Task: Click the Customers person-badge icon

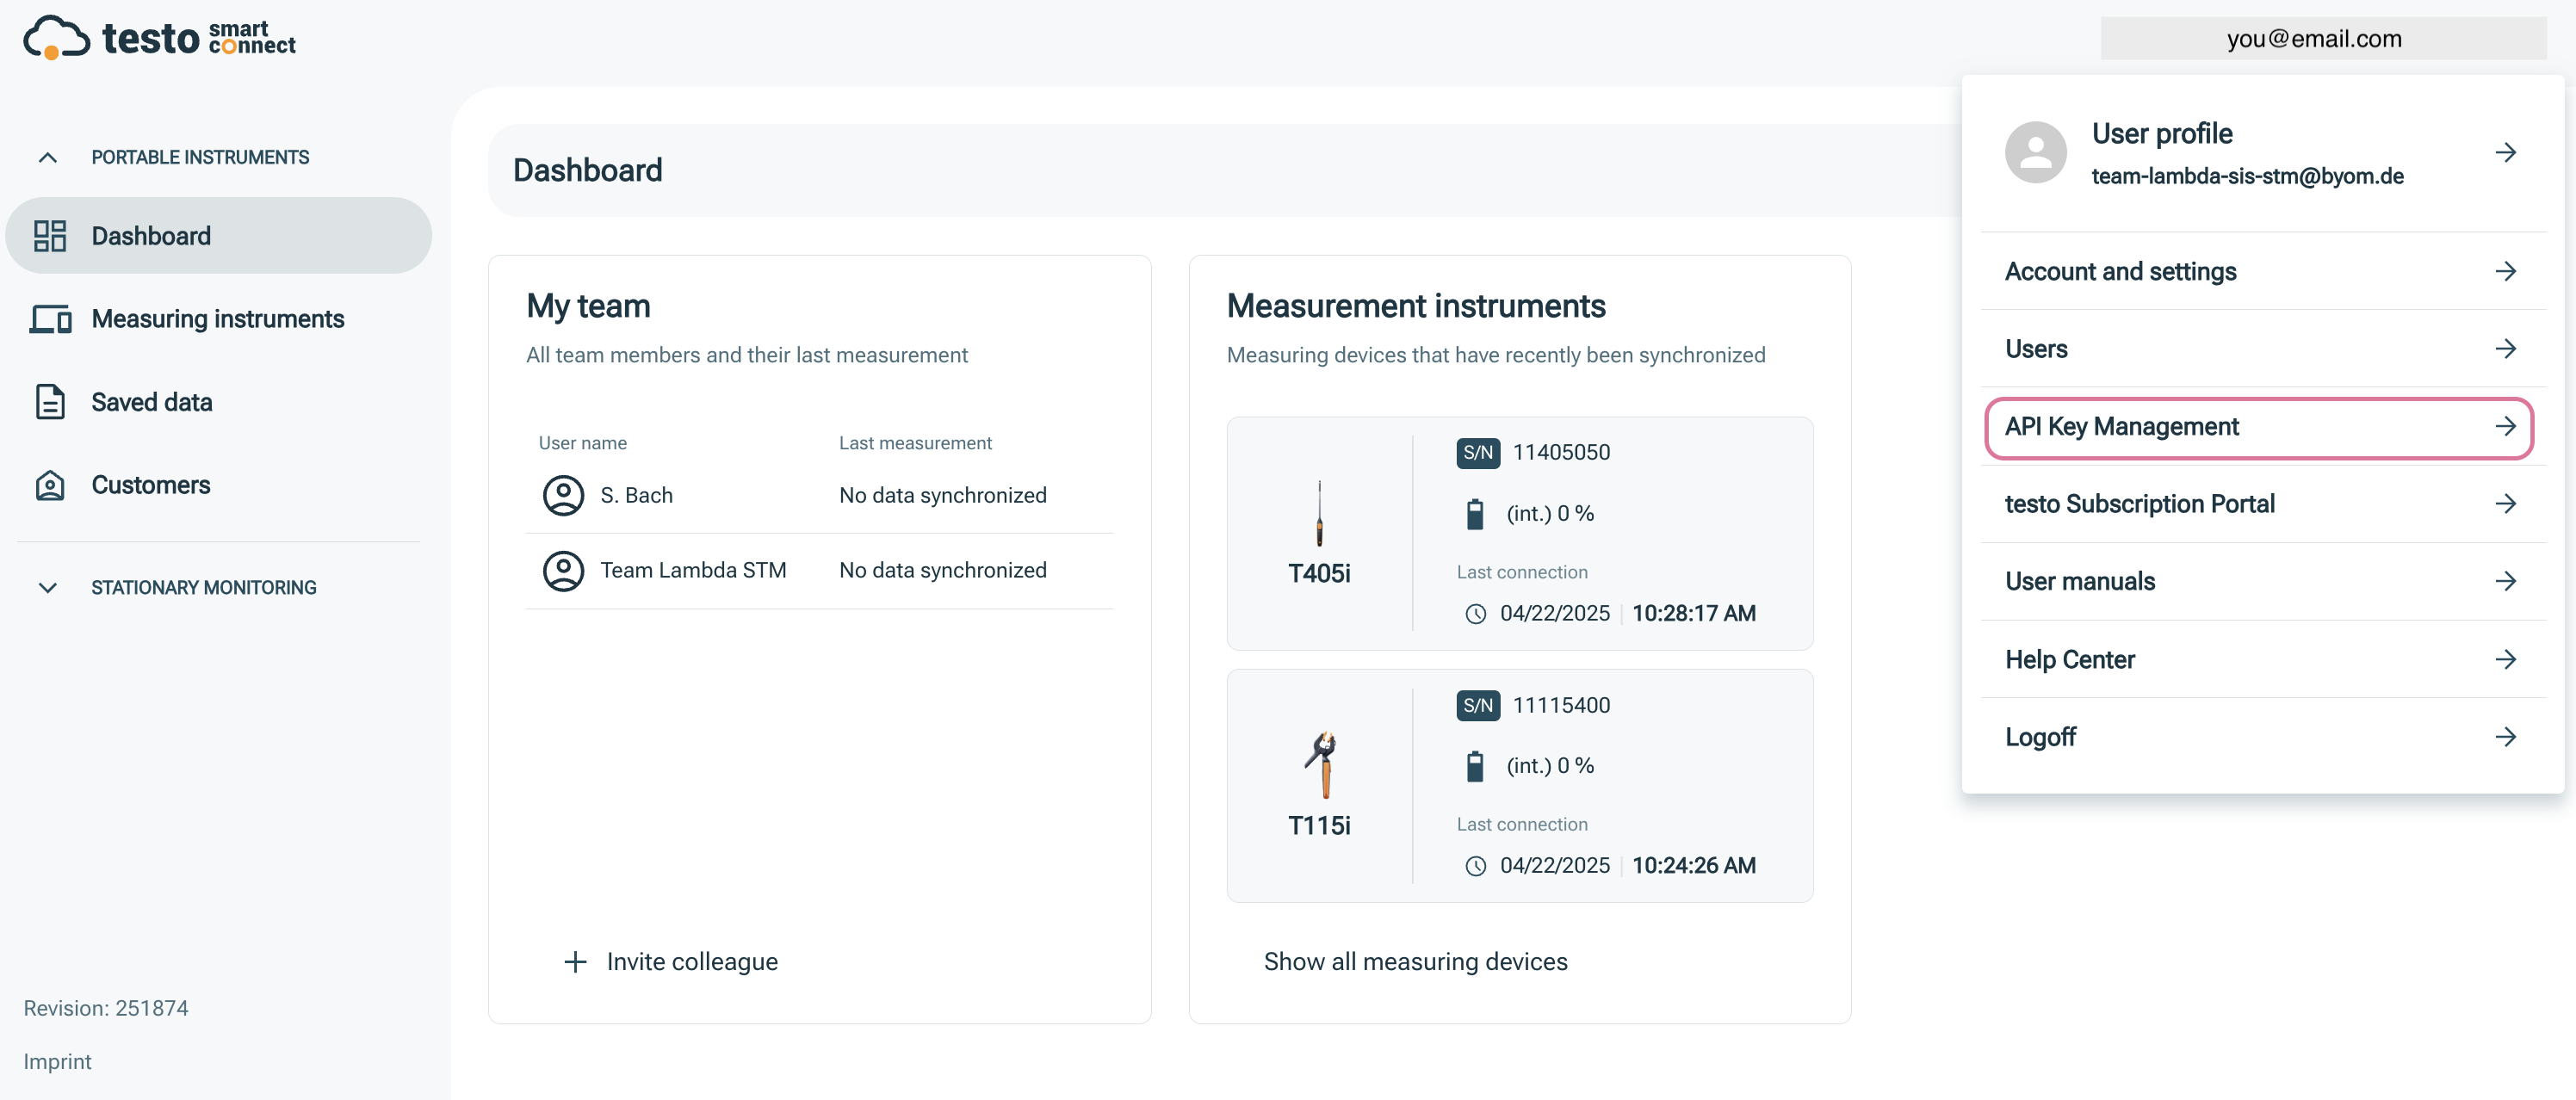Action: [51, 485]
